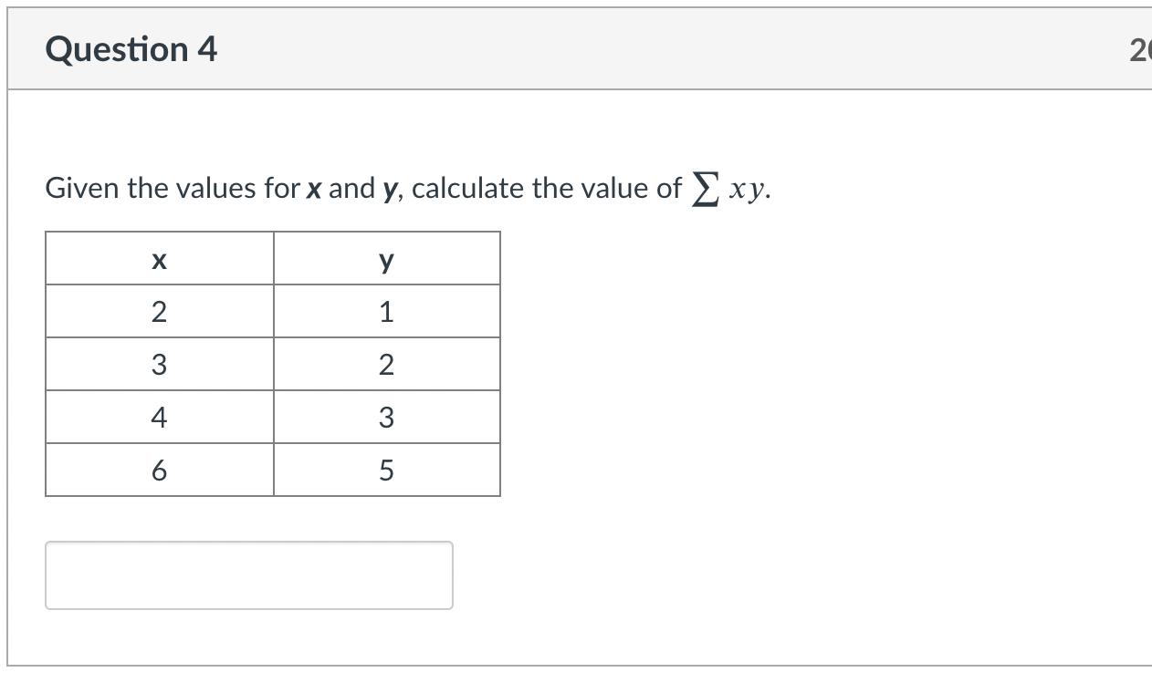
Task: Click the table cell containing 2 under x
Action: pyautogui.click(x=159, y=313)
